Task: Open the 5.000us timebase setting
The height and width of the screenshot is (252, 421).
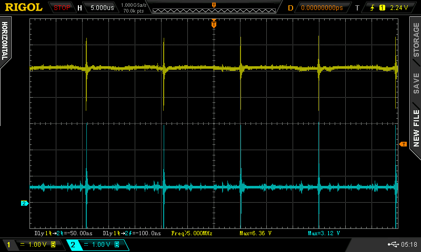Action: (x=102, y=8)
